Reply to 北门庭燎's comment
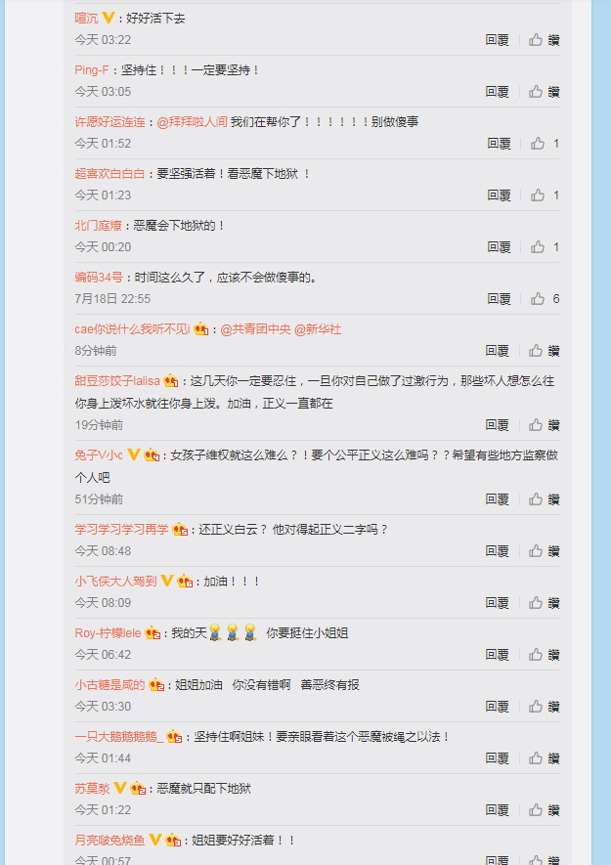This screenshot has height=865, width=611. [499, 247]
